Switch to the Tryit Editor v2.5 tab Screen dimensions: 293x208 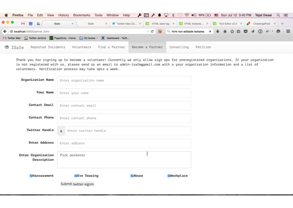(x=228, y=24)
